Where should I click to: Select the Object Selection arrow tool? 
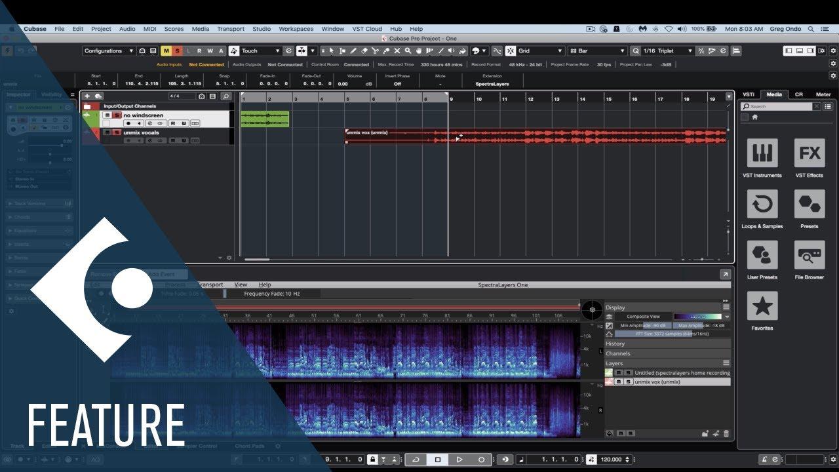[x=331, y=50]
